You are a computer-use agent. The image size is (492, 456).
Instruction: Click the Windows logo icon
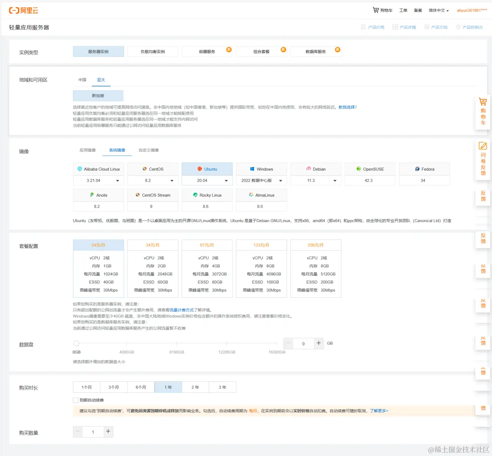click(252, 169)
